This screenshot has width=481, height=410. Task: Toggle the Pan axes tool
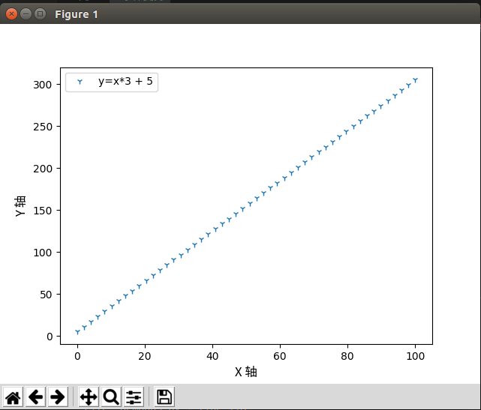(89, 397)
